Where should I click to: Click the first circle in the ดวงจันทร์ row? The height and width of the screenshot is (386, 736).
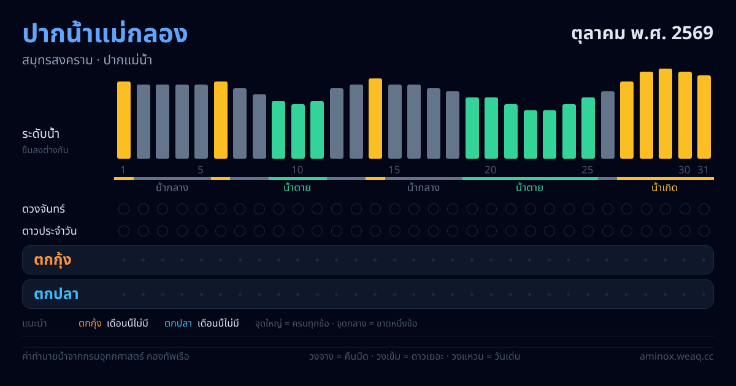click(x=124, y=209)
